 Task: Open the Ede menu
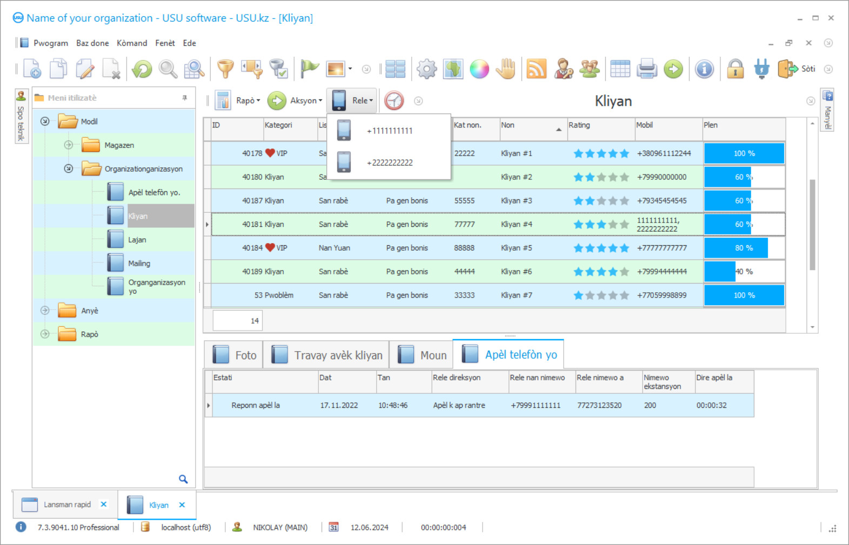coord(189,43)
